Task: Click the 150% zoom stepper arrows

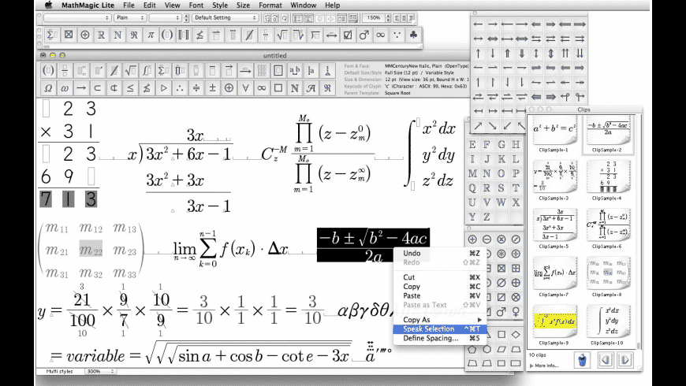Action: (388, 18)
